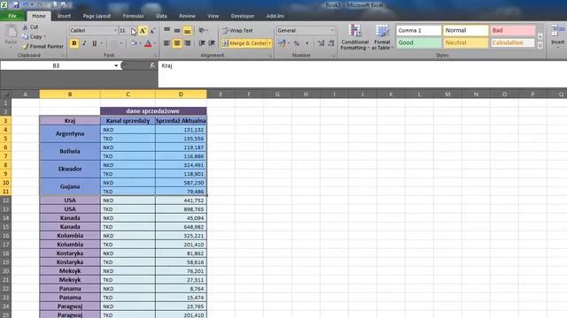Image resolution: width=567 pixels, height=318 pixels.
Task: Toggle Align Text Right
Action: tap(187, 43)
